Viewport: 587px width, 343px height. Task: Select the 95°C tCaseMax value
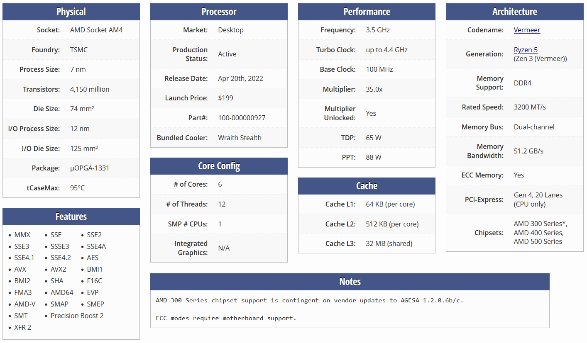point(77,188)
